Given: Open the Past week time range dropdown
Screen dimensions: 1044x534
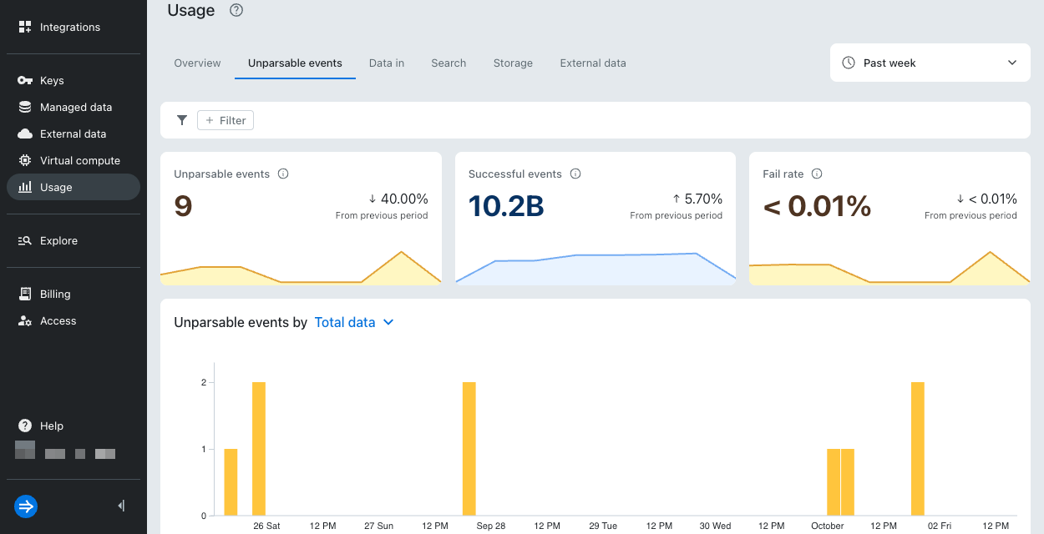Looking at the screenshot, I should point(930,63).
